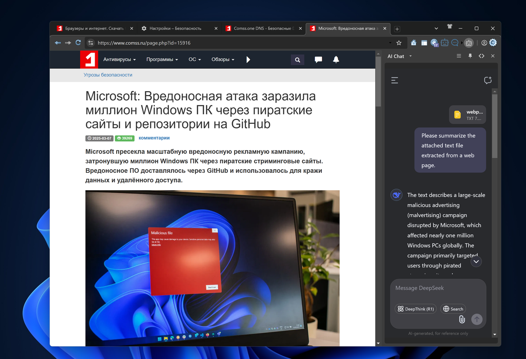Expand the Программы dropdown menu
The height and width of the screenshot is (359, 526).
[162, 60]
